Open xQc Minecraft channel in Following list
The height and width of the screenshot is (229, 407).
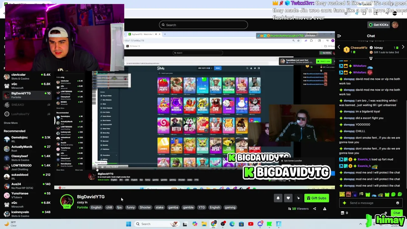pos(27,86)
